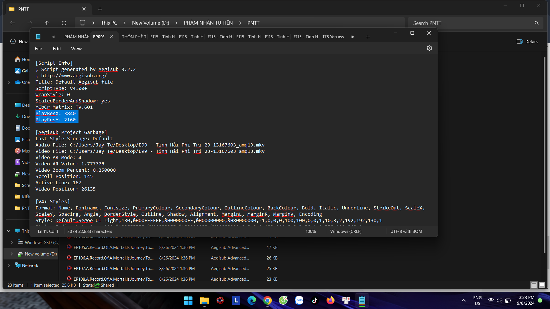Open Zalo from taskbar

pos(299,300)
